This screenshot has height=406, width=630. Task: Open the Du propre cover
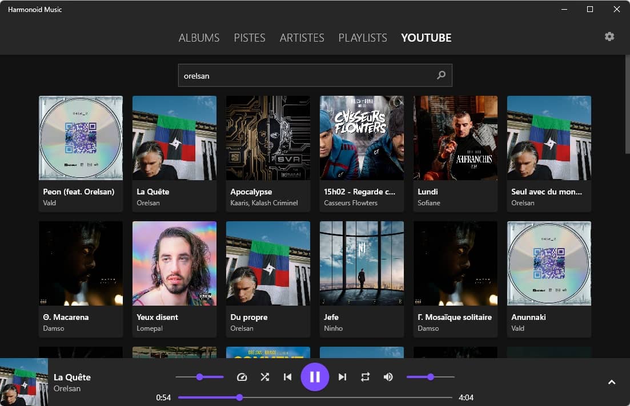pyautogui.click(x=268, y=263)
